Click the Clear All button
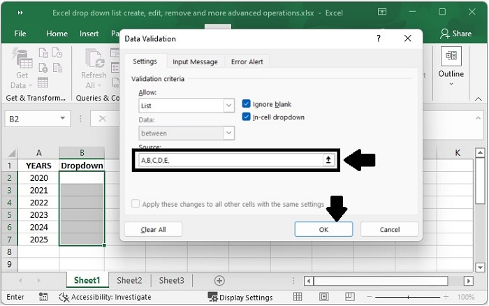Image resolution: width=489 pixels, height=306 pixels. 153,230
